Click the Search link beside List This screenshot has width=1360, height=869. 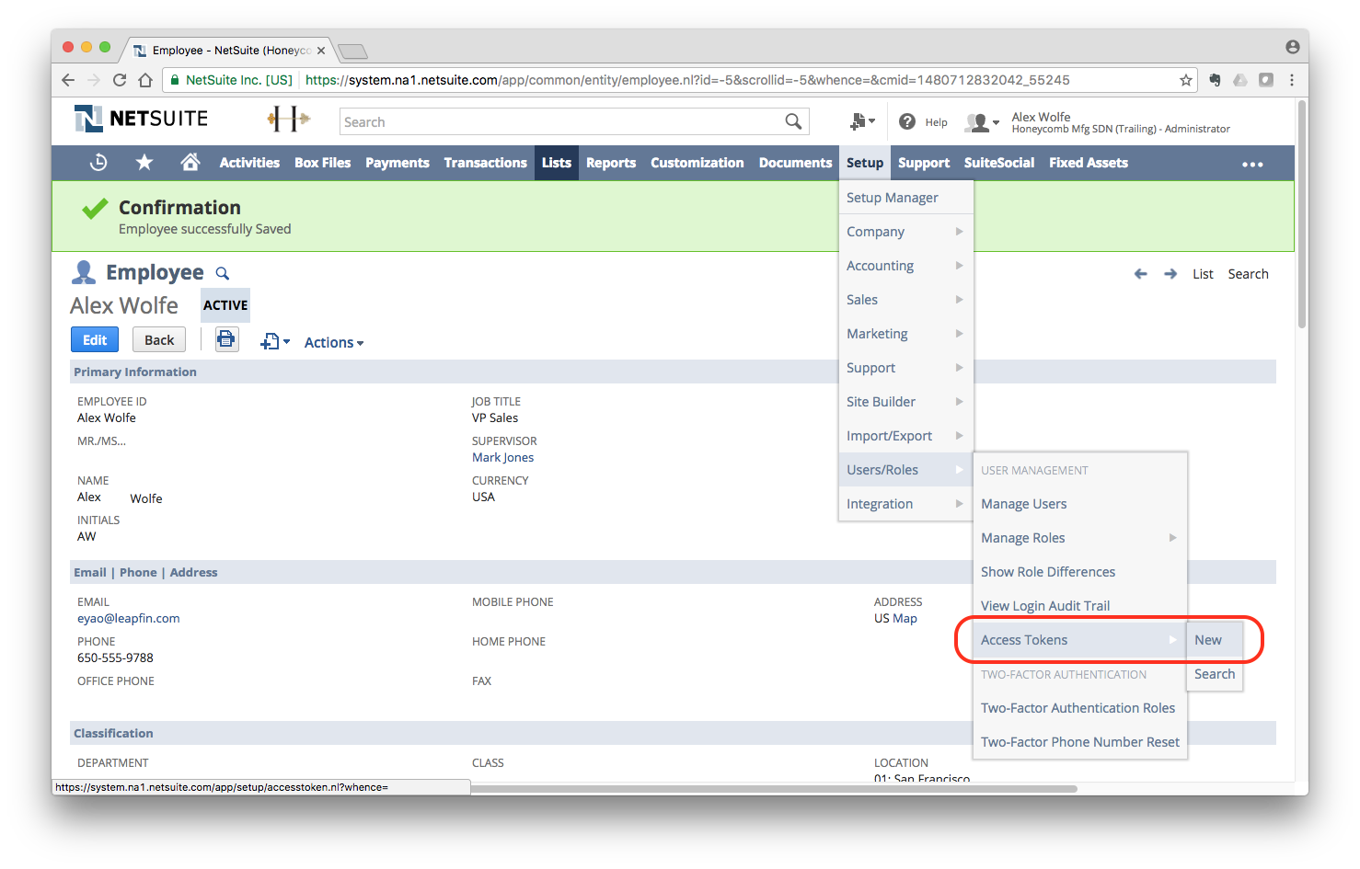point(1248,274)
